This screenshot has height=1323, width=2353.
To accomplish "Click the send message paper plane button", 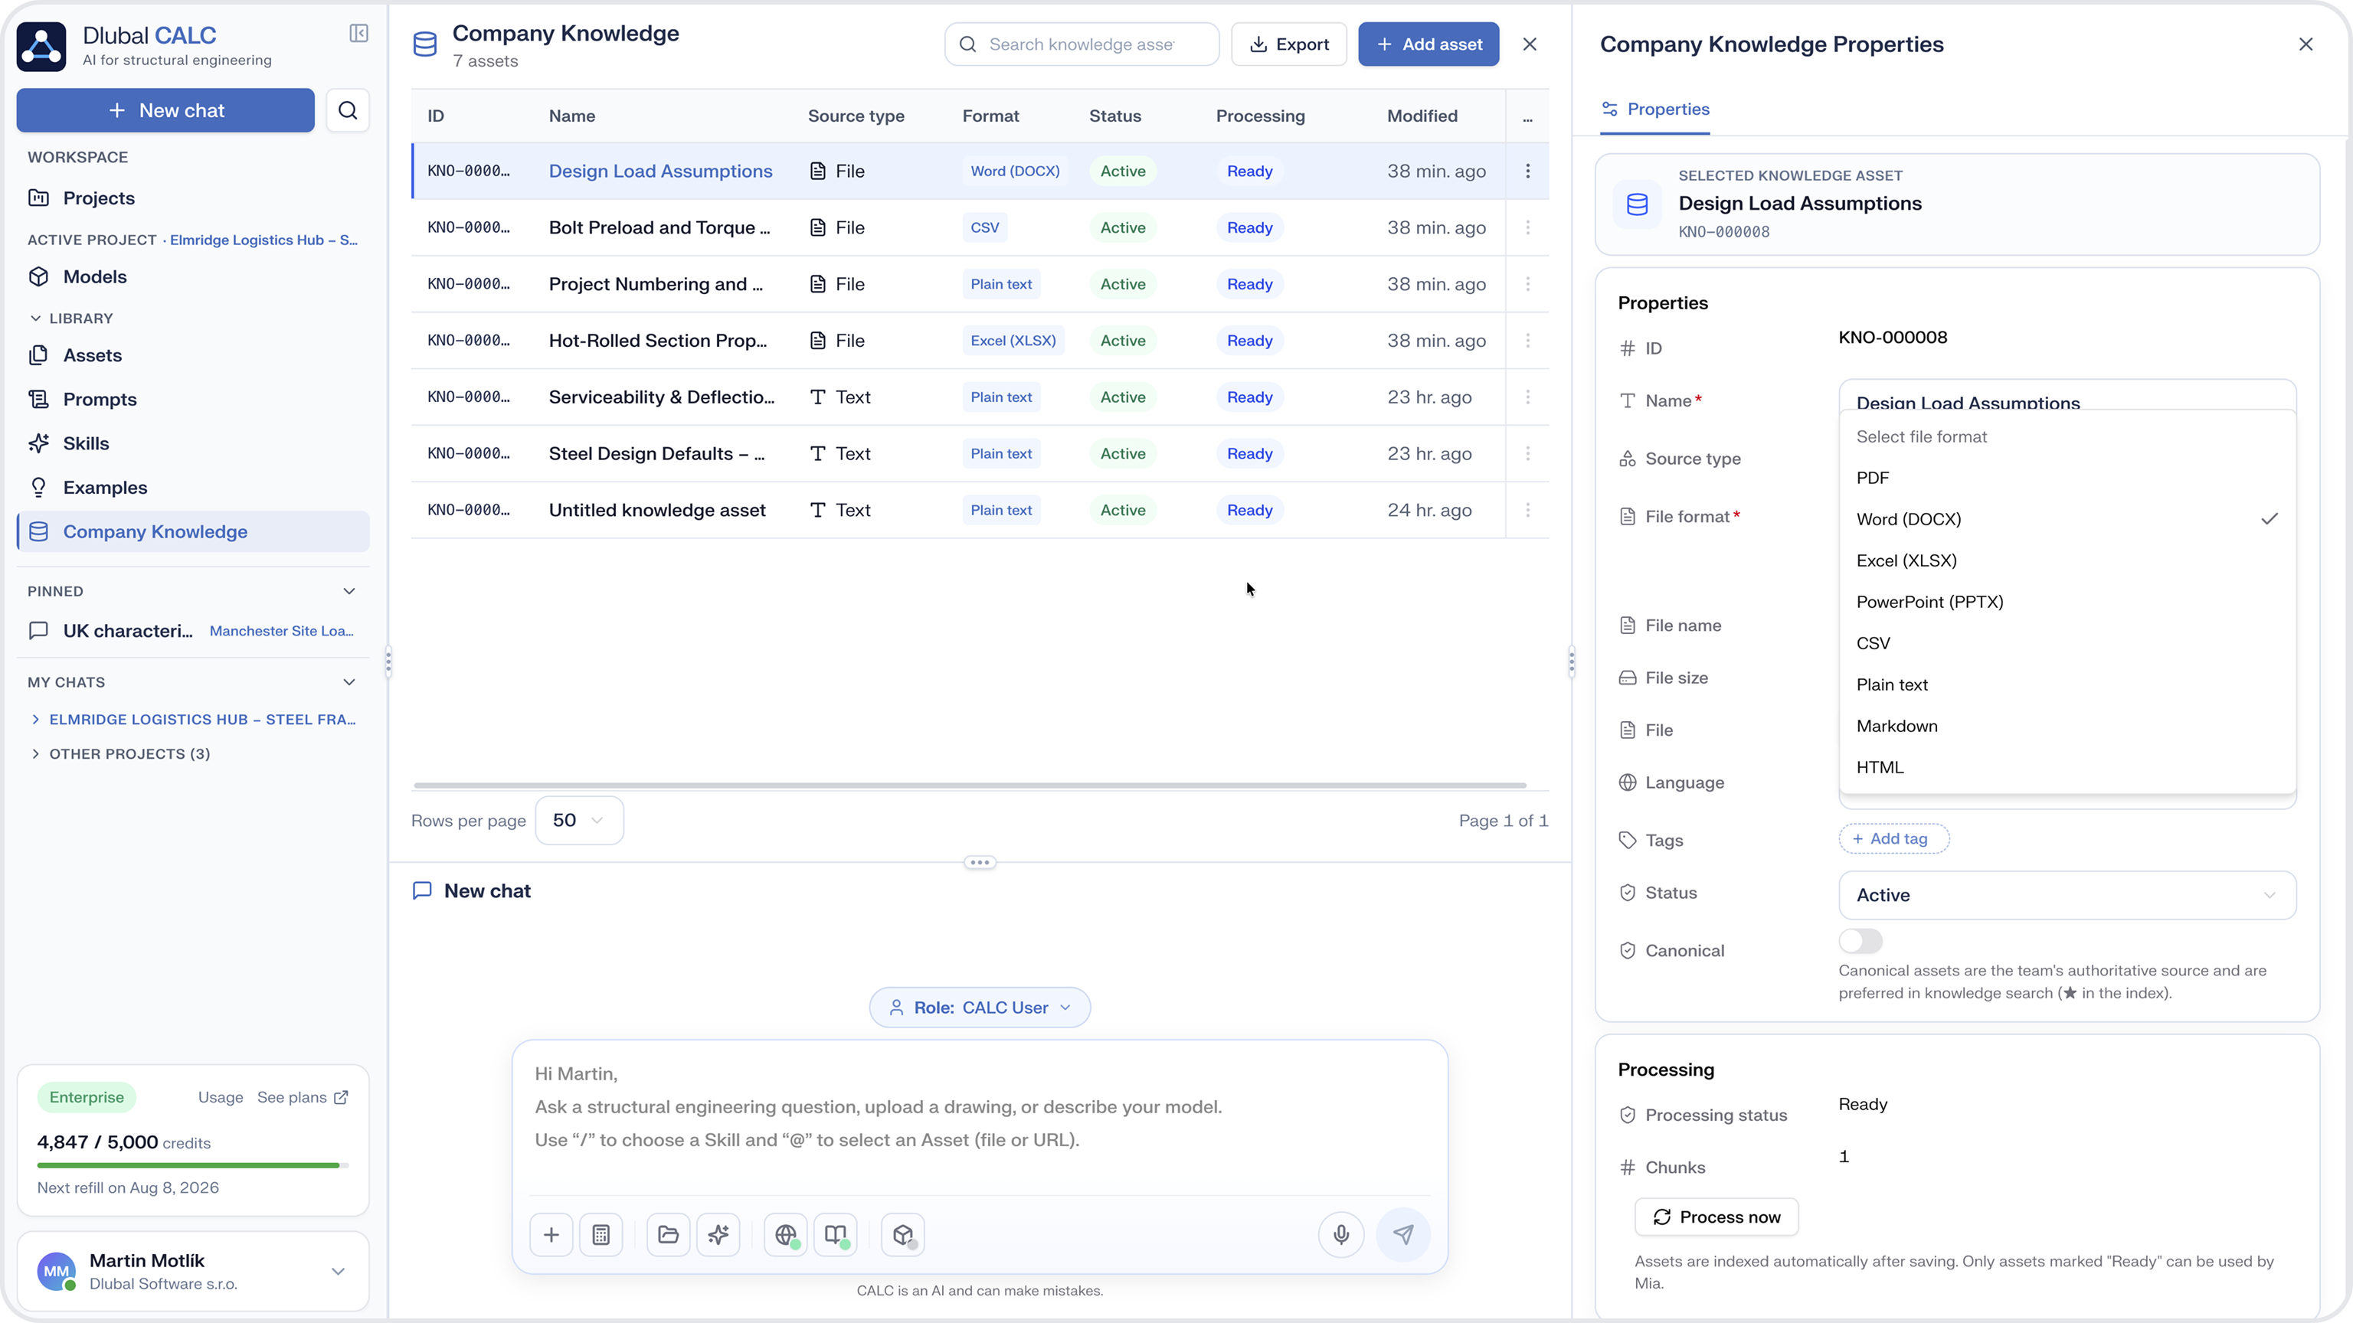I will [x=1403, y=1236].
